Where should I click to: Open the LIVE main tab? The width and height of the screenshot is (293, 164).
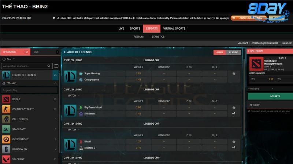click(121, 28)
